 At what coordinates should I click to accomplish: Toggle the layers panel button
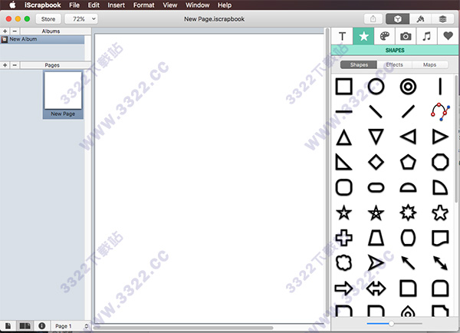[x=442, y=19]
